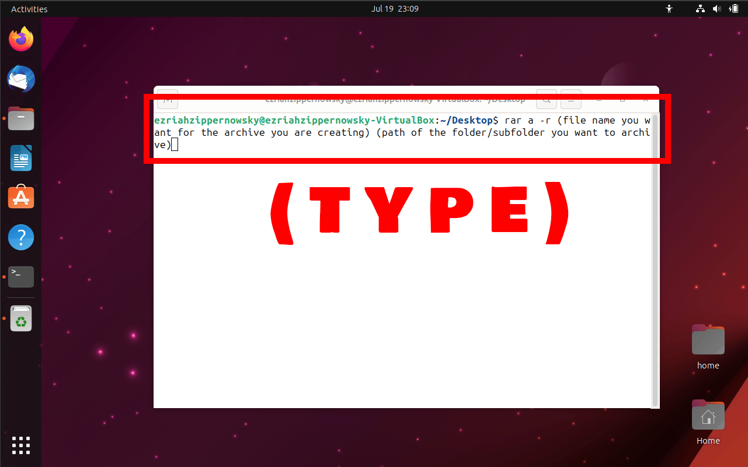The width and height of the screenshot is (748, 467).
Task: Toggle the accessibility menu in the top bar
Action: [x=669, y=9]
